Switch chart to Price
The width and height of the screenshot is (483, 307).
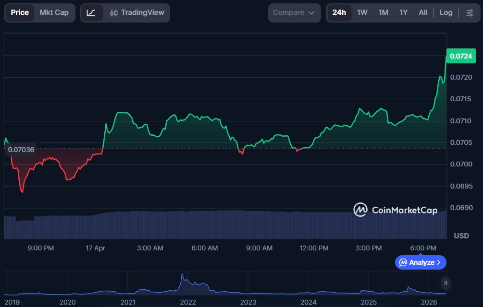pyautogui.click(x=20, y=12)
